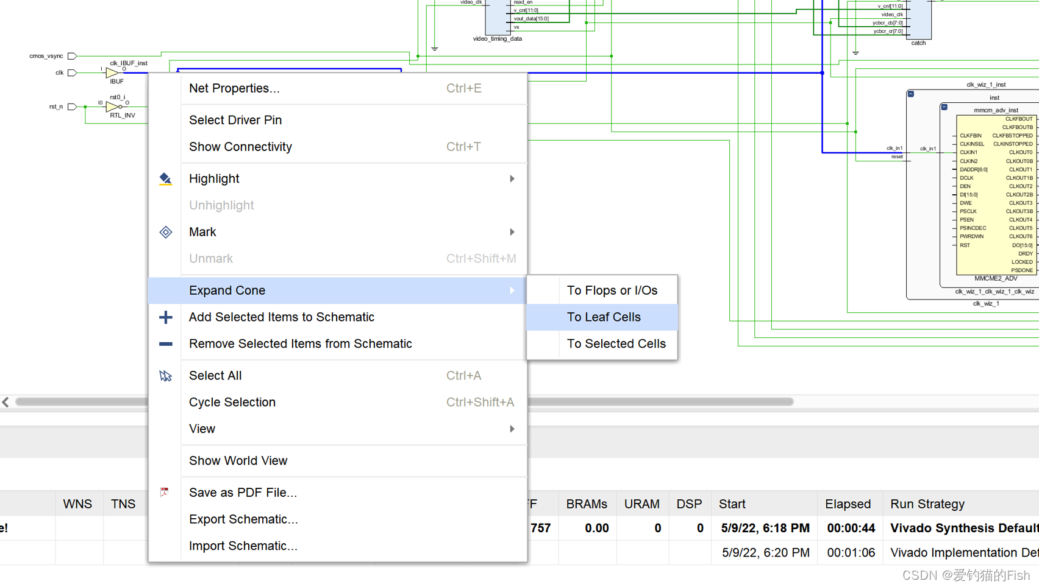
Task: Click the plus icon beside Add Selected Items
Action: 165,317
